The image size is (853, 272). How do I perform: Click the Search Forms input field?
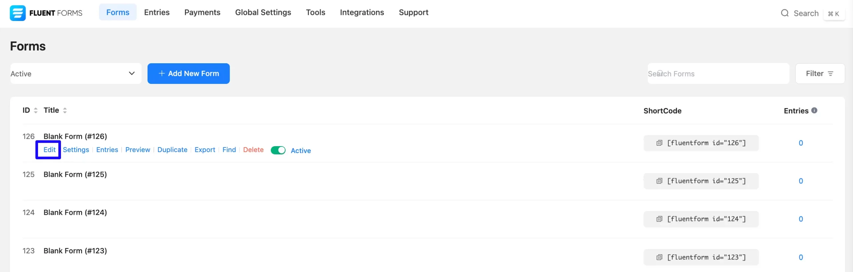tap(718, 74)
